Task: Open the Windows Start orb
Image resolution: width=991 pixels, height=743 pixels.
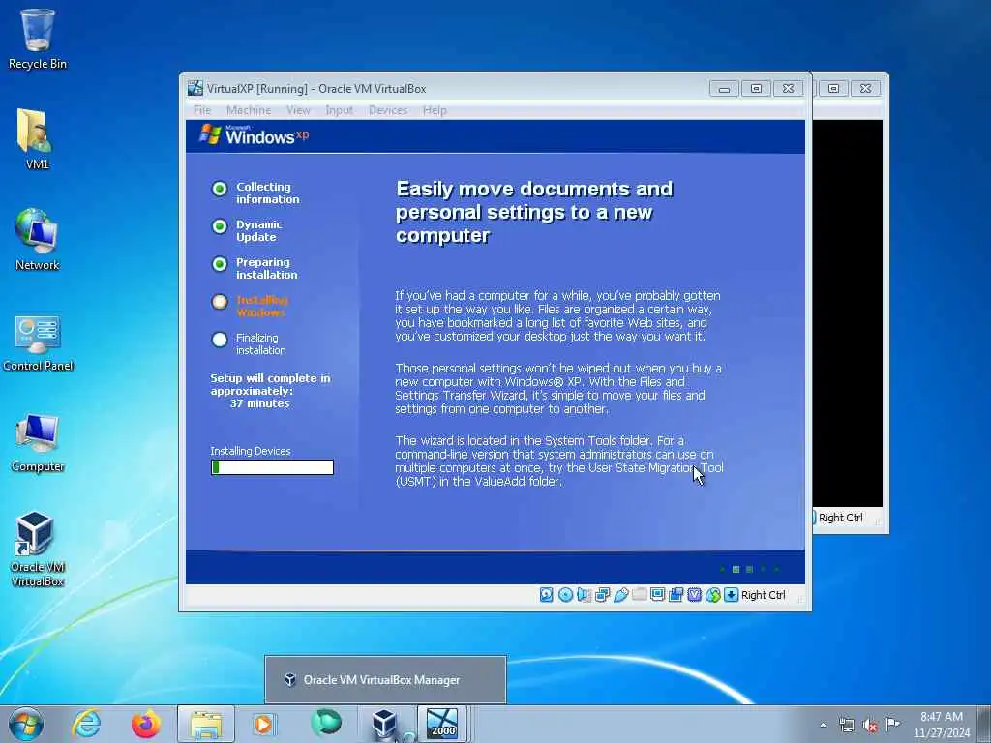Action: coord(26,724)
